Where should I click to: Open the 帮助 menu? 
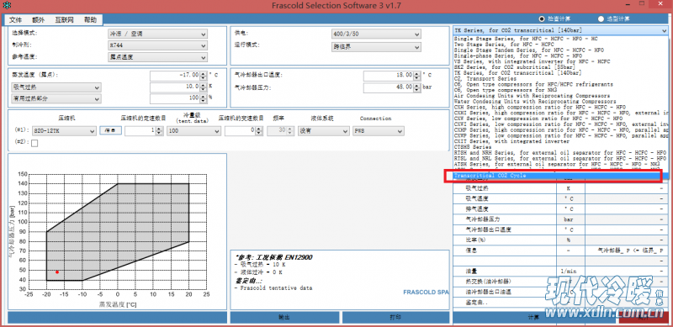pyautogui.click(x=90, y=19)
